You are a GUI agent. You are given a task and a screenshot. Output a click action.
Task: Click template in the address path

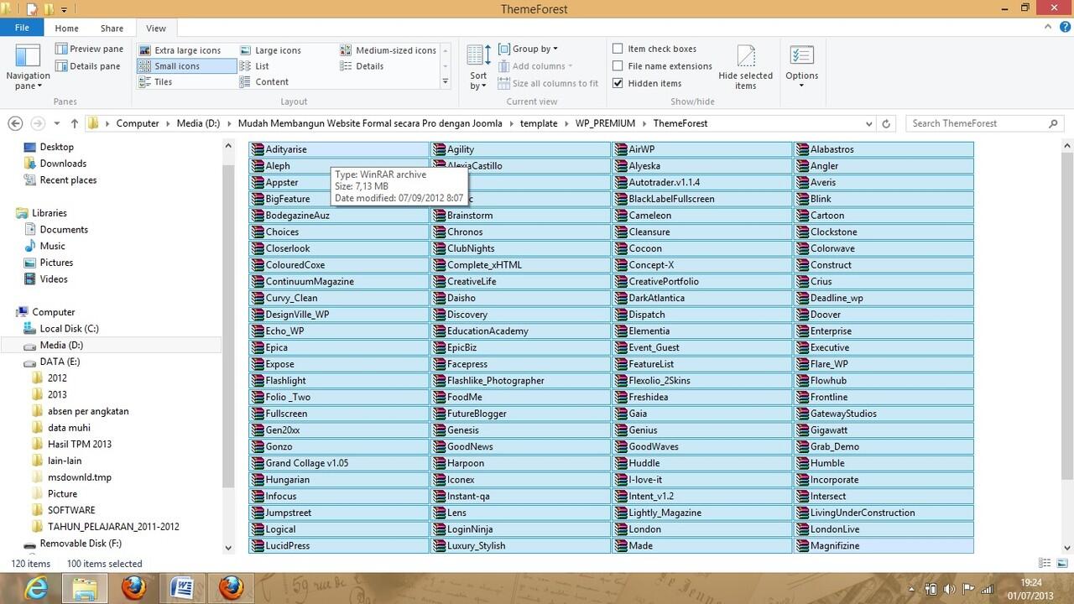[539, 123]
